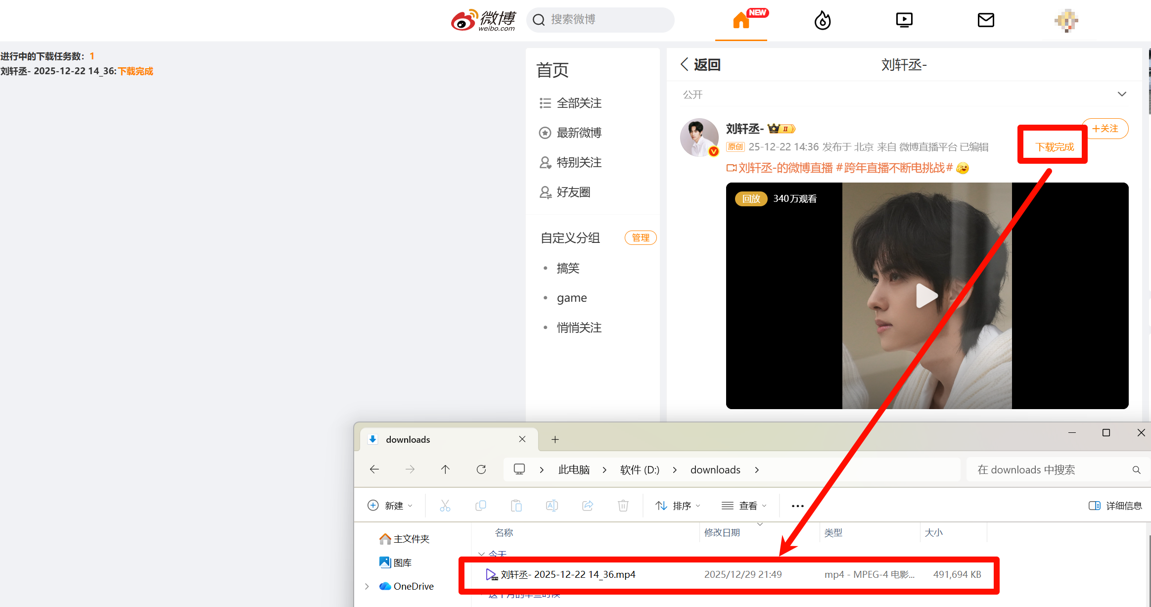Click the Refresh icon in Explorer
The height and width of the screenshot is (607, 1151).
tap(481, 469)
